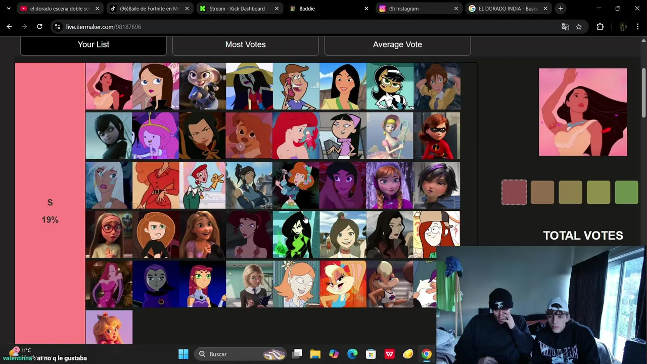Pick the brown vote color swatch

[x=542, y=193]
